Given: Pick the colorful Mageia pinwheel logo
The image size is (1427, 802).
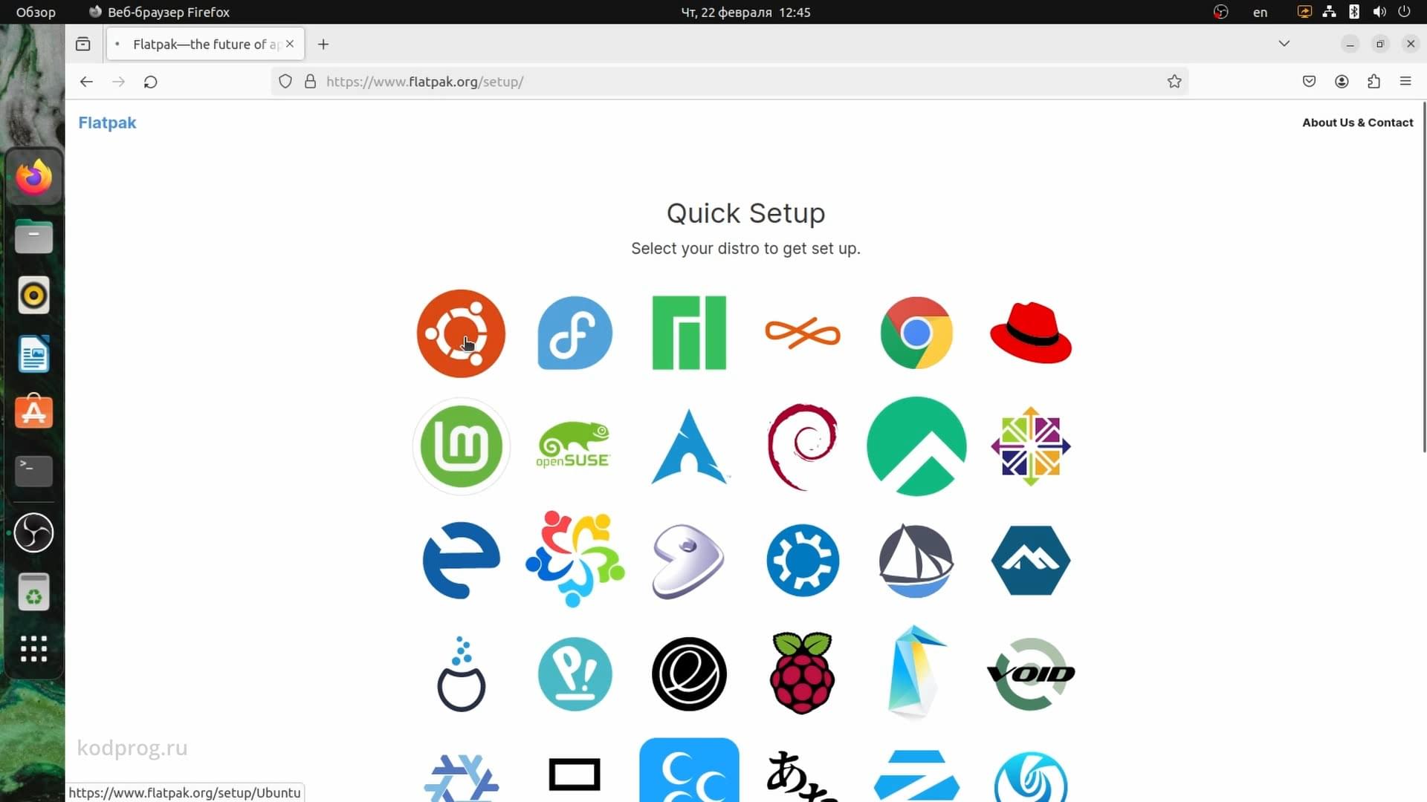Looking at the screenshot, I should (575, 559).
